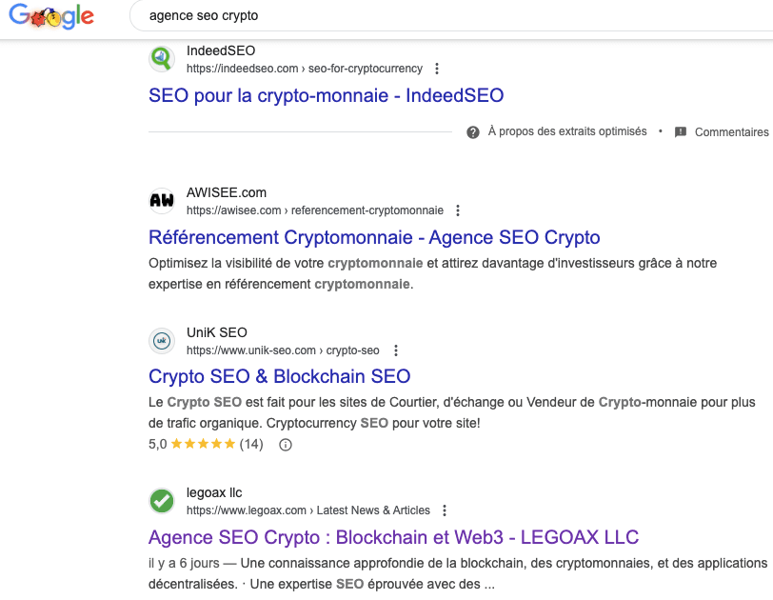Open the three-dot menu on the AWISEE.com result

[x=458, y=210]
